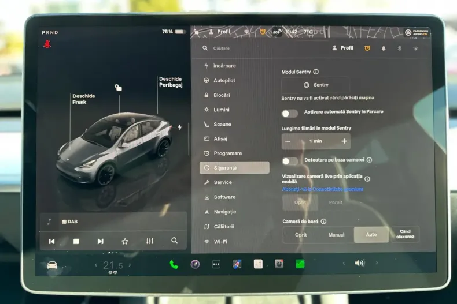Image resolution: width=457 pixels, height=304 pixels.
Task: Open the green energy chart app icon
Action: pos(300,264)
